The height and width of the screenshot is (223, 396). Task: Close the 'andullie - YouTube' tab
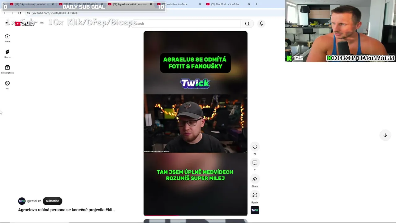tap(200, 4)
